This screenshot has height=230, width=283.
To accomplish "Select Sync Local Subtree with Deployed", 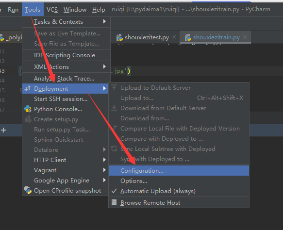I will click(179, 149).
